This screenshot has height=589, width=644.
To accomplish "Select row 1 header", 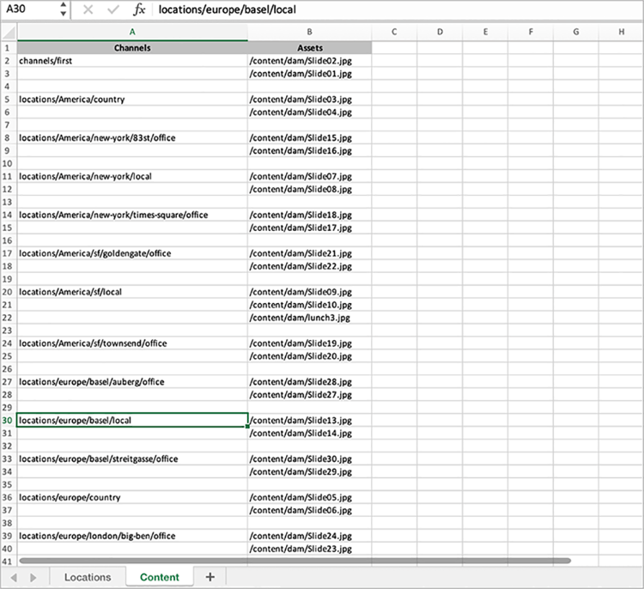I will tap(8, 48).
